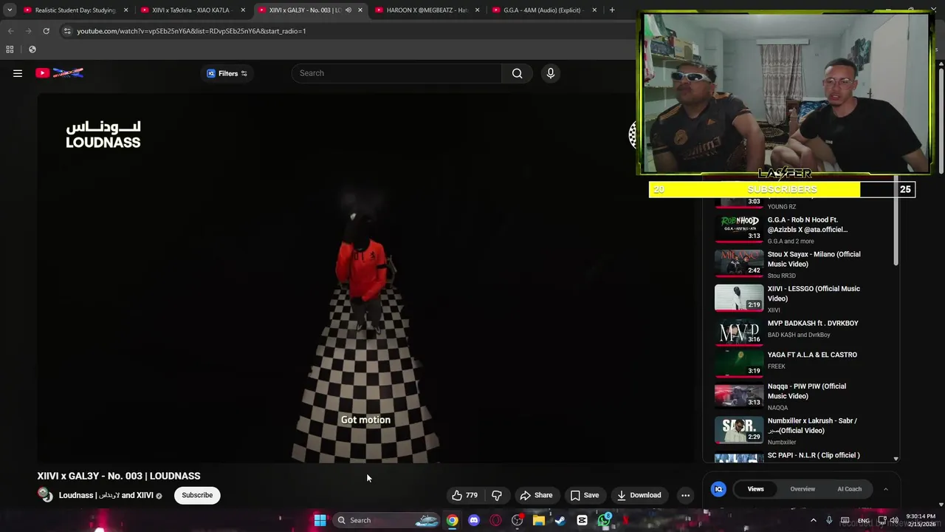
Task: Open Stou X Sayax - Milano video
Action: coord(814,259)
